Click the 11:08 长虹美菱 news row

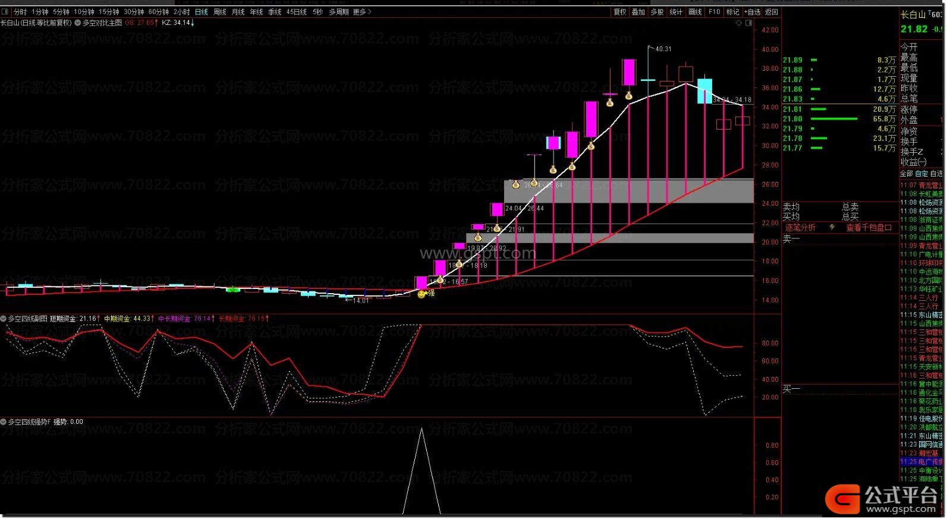(921, 194)
